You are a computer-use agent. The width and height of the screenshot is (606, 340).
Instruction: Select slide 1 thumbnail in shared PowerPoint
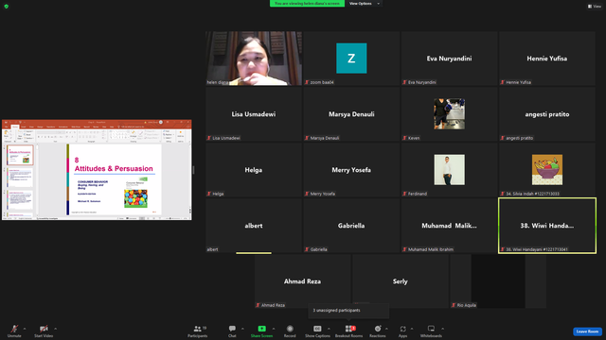pos(20,155)
